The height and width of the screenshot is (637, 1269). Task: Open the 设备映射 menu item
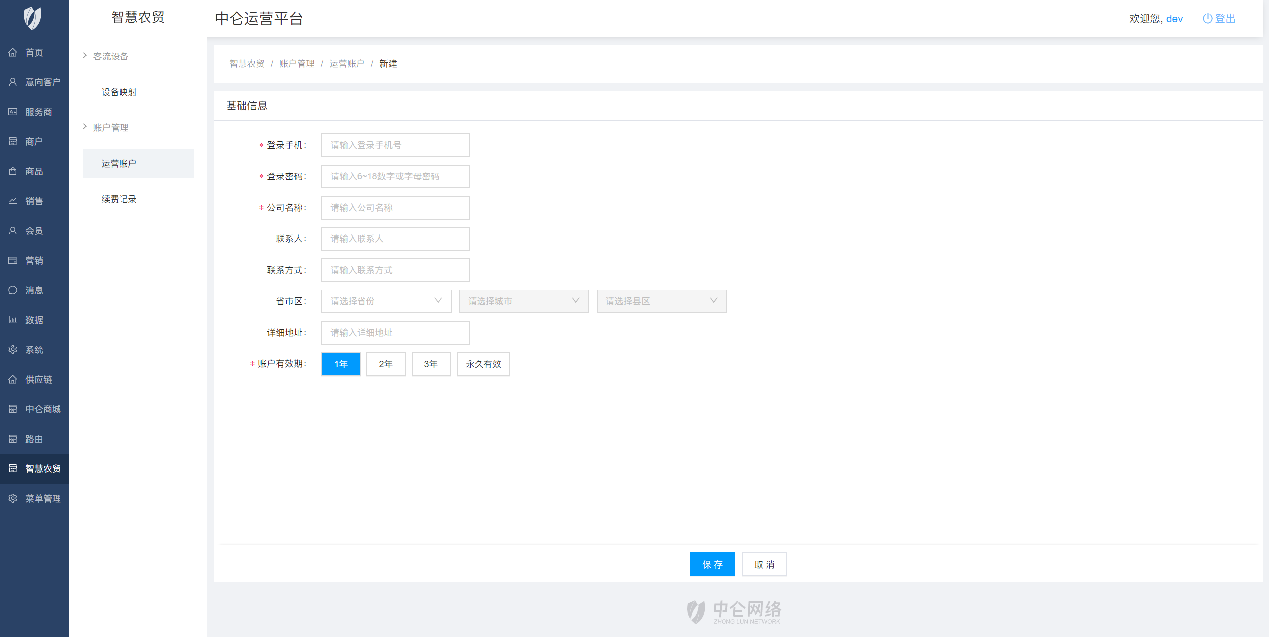coord(119,92)
